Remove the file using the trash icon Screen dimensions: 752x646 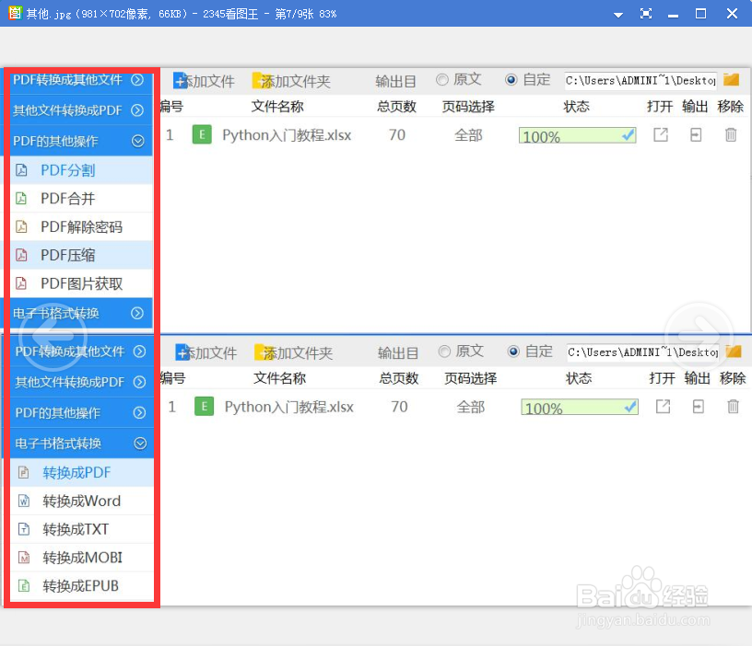tap(730, 134)
